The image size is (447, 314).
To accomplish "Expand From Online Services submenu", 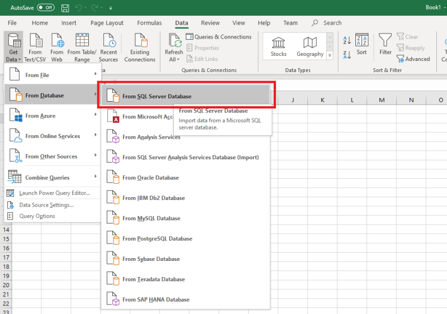I will (x=53, y=136).
